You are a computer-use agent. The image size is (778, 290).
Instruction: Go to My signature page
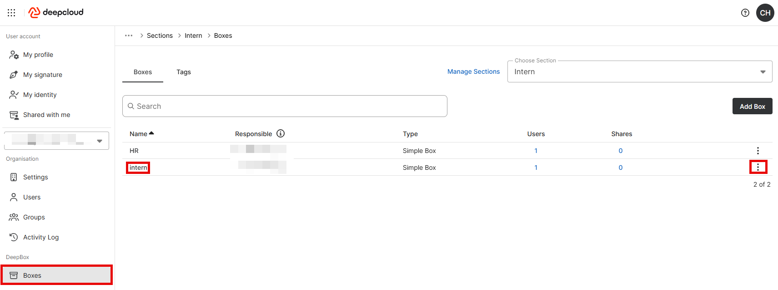[42, 75]
